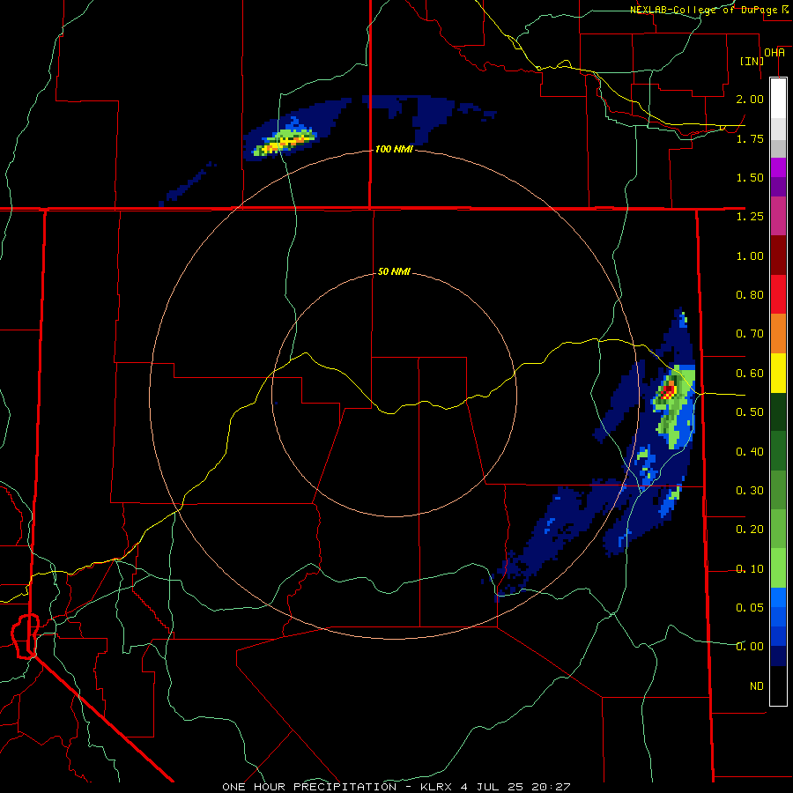Screen dimensions: 793x793
Task: Click the [IN] units label
Action: (752, 61)
